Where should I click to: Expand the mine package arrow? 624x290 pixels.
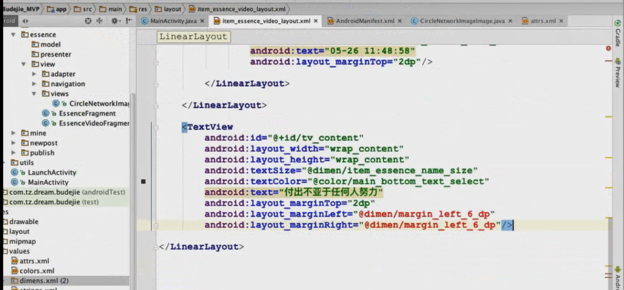click(x=14, y=133)
